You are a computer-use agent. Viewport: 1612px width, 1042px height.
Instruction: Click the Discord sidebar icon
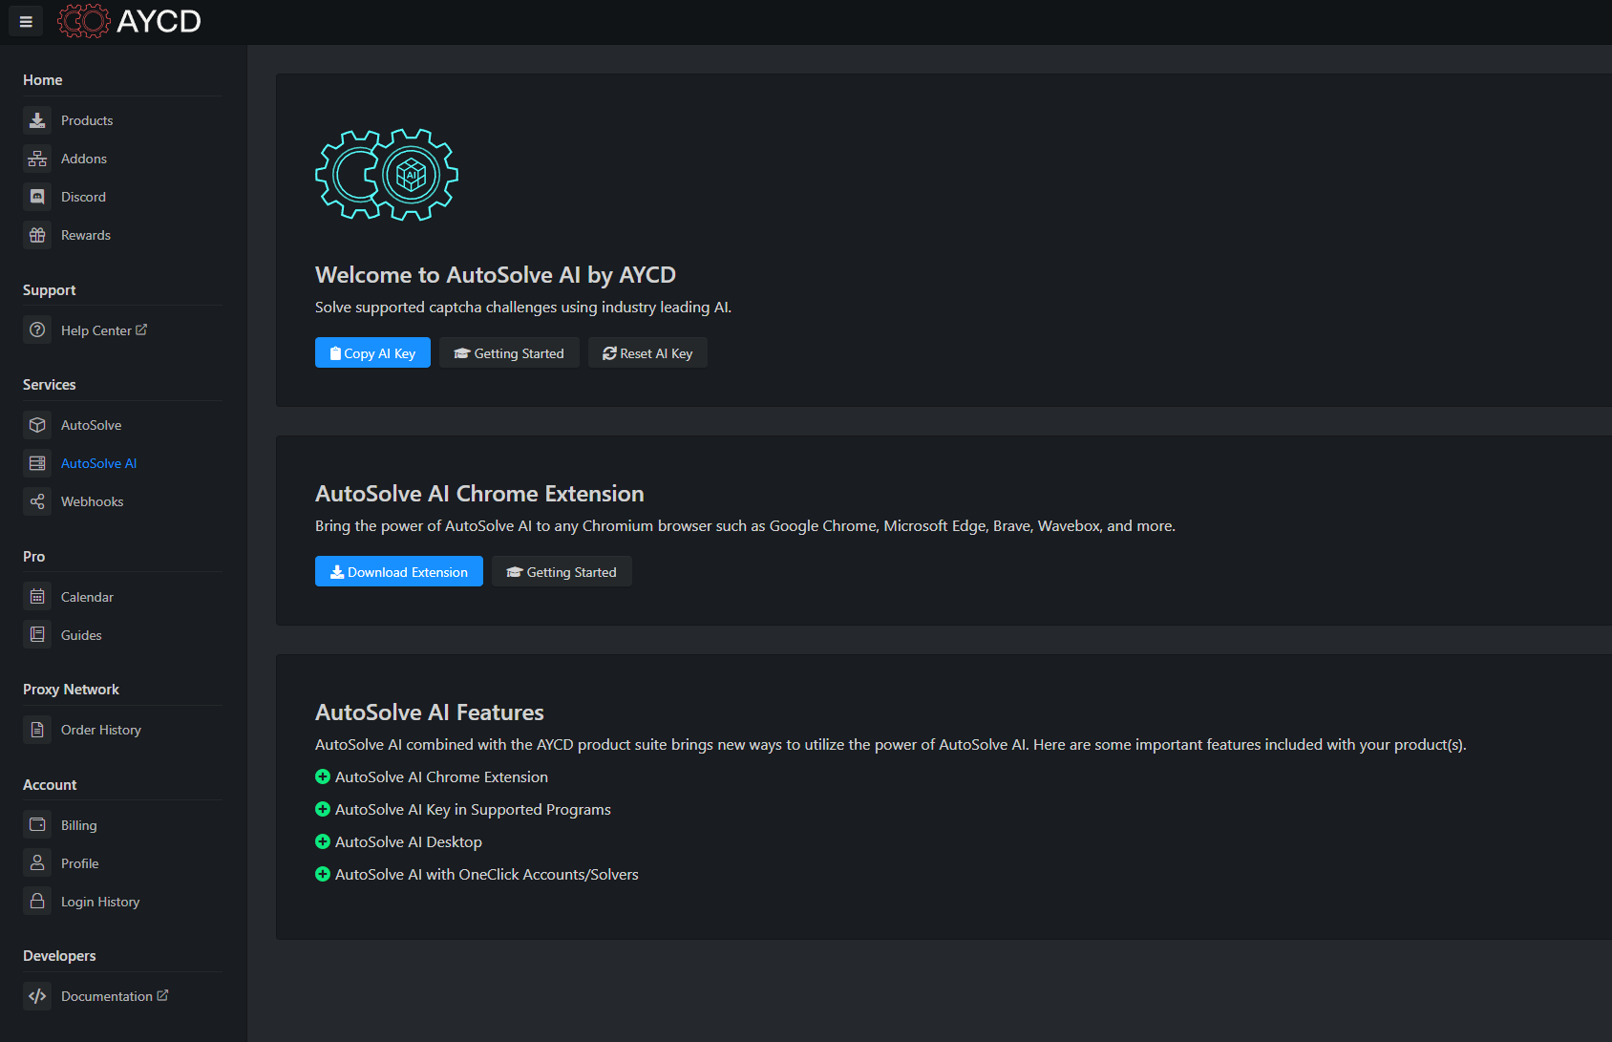[37, 197]
